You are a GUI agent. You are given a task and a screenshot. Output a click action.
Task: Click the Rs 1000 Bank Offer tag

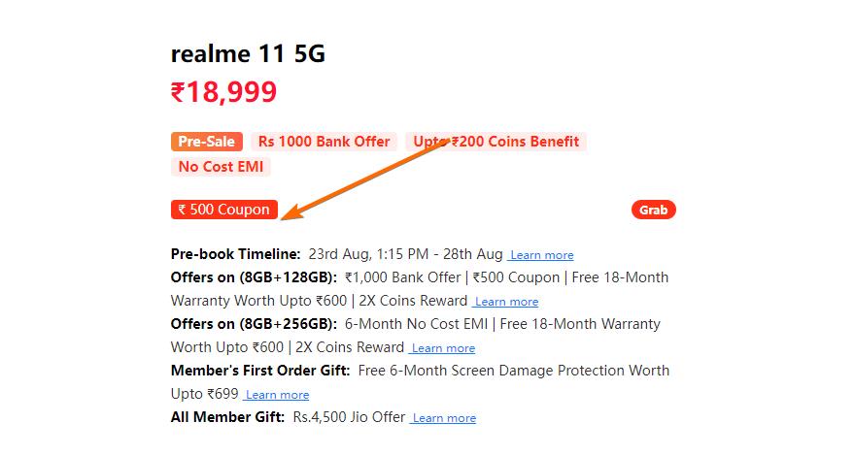tap(324, 142)
